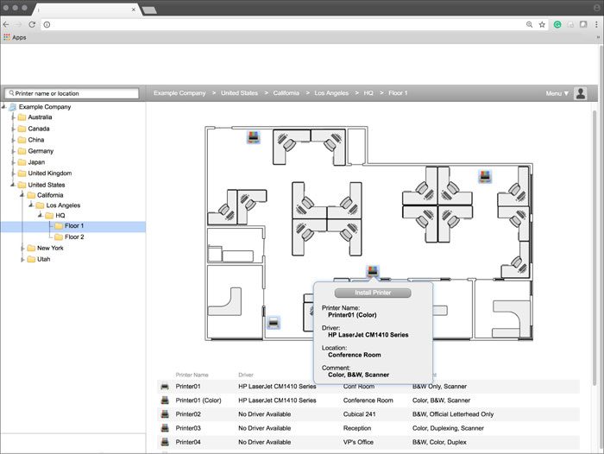Image resolution: width=604 pixels, height=454 pixels.
Task: Select Floor 2 in the location tree
Action: coord(74,236)
